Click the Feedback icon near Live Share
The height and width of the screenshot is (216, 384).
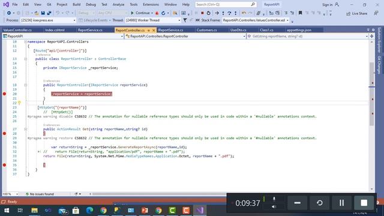tap(376, 13)
